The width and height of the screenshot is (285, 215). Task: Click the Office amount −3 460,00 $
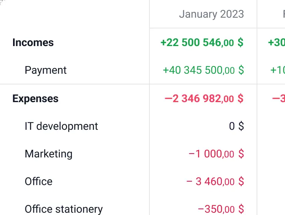(x=215, y=181)
